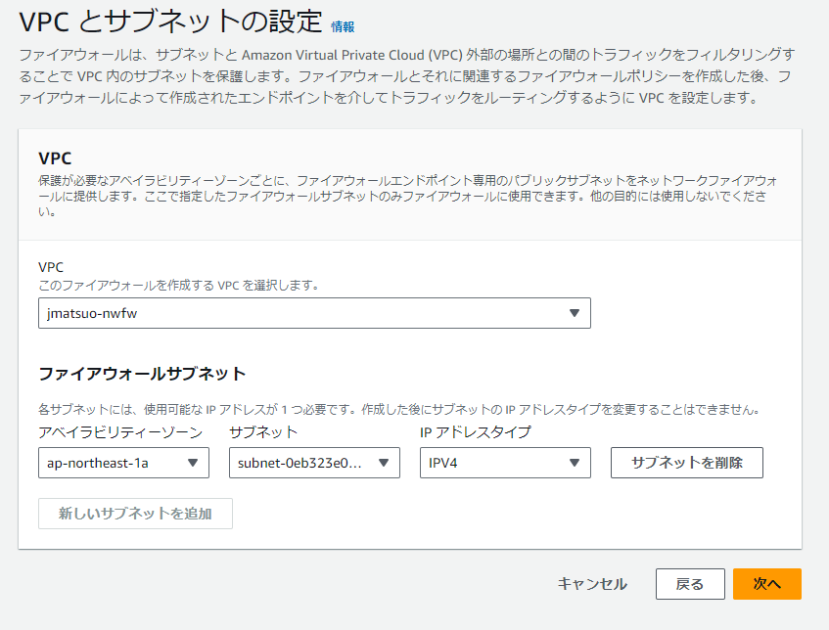829x630 pixels.
Task: Proceed with the orange 次へ button
Action: 767,584
